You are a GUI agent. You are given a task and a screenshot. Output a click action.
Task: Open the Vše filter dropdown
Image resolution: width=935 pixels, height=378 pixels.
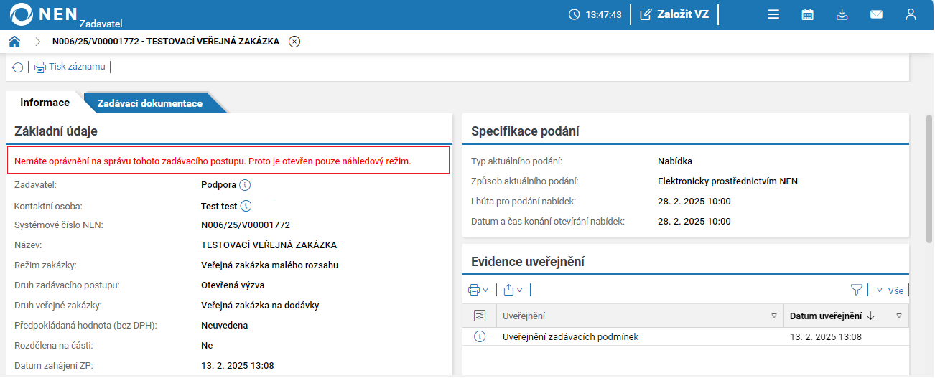tap(890, 290)
